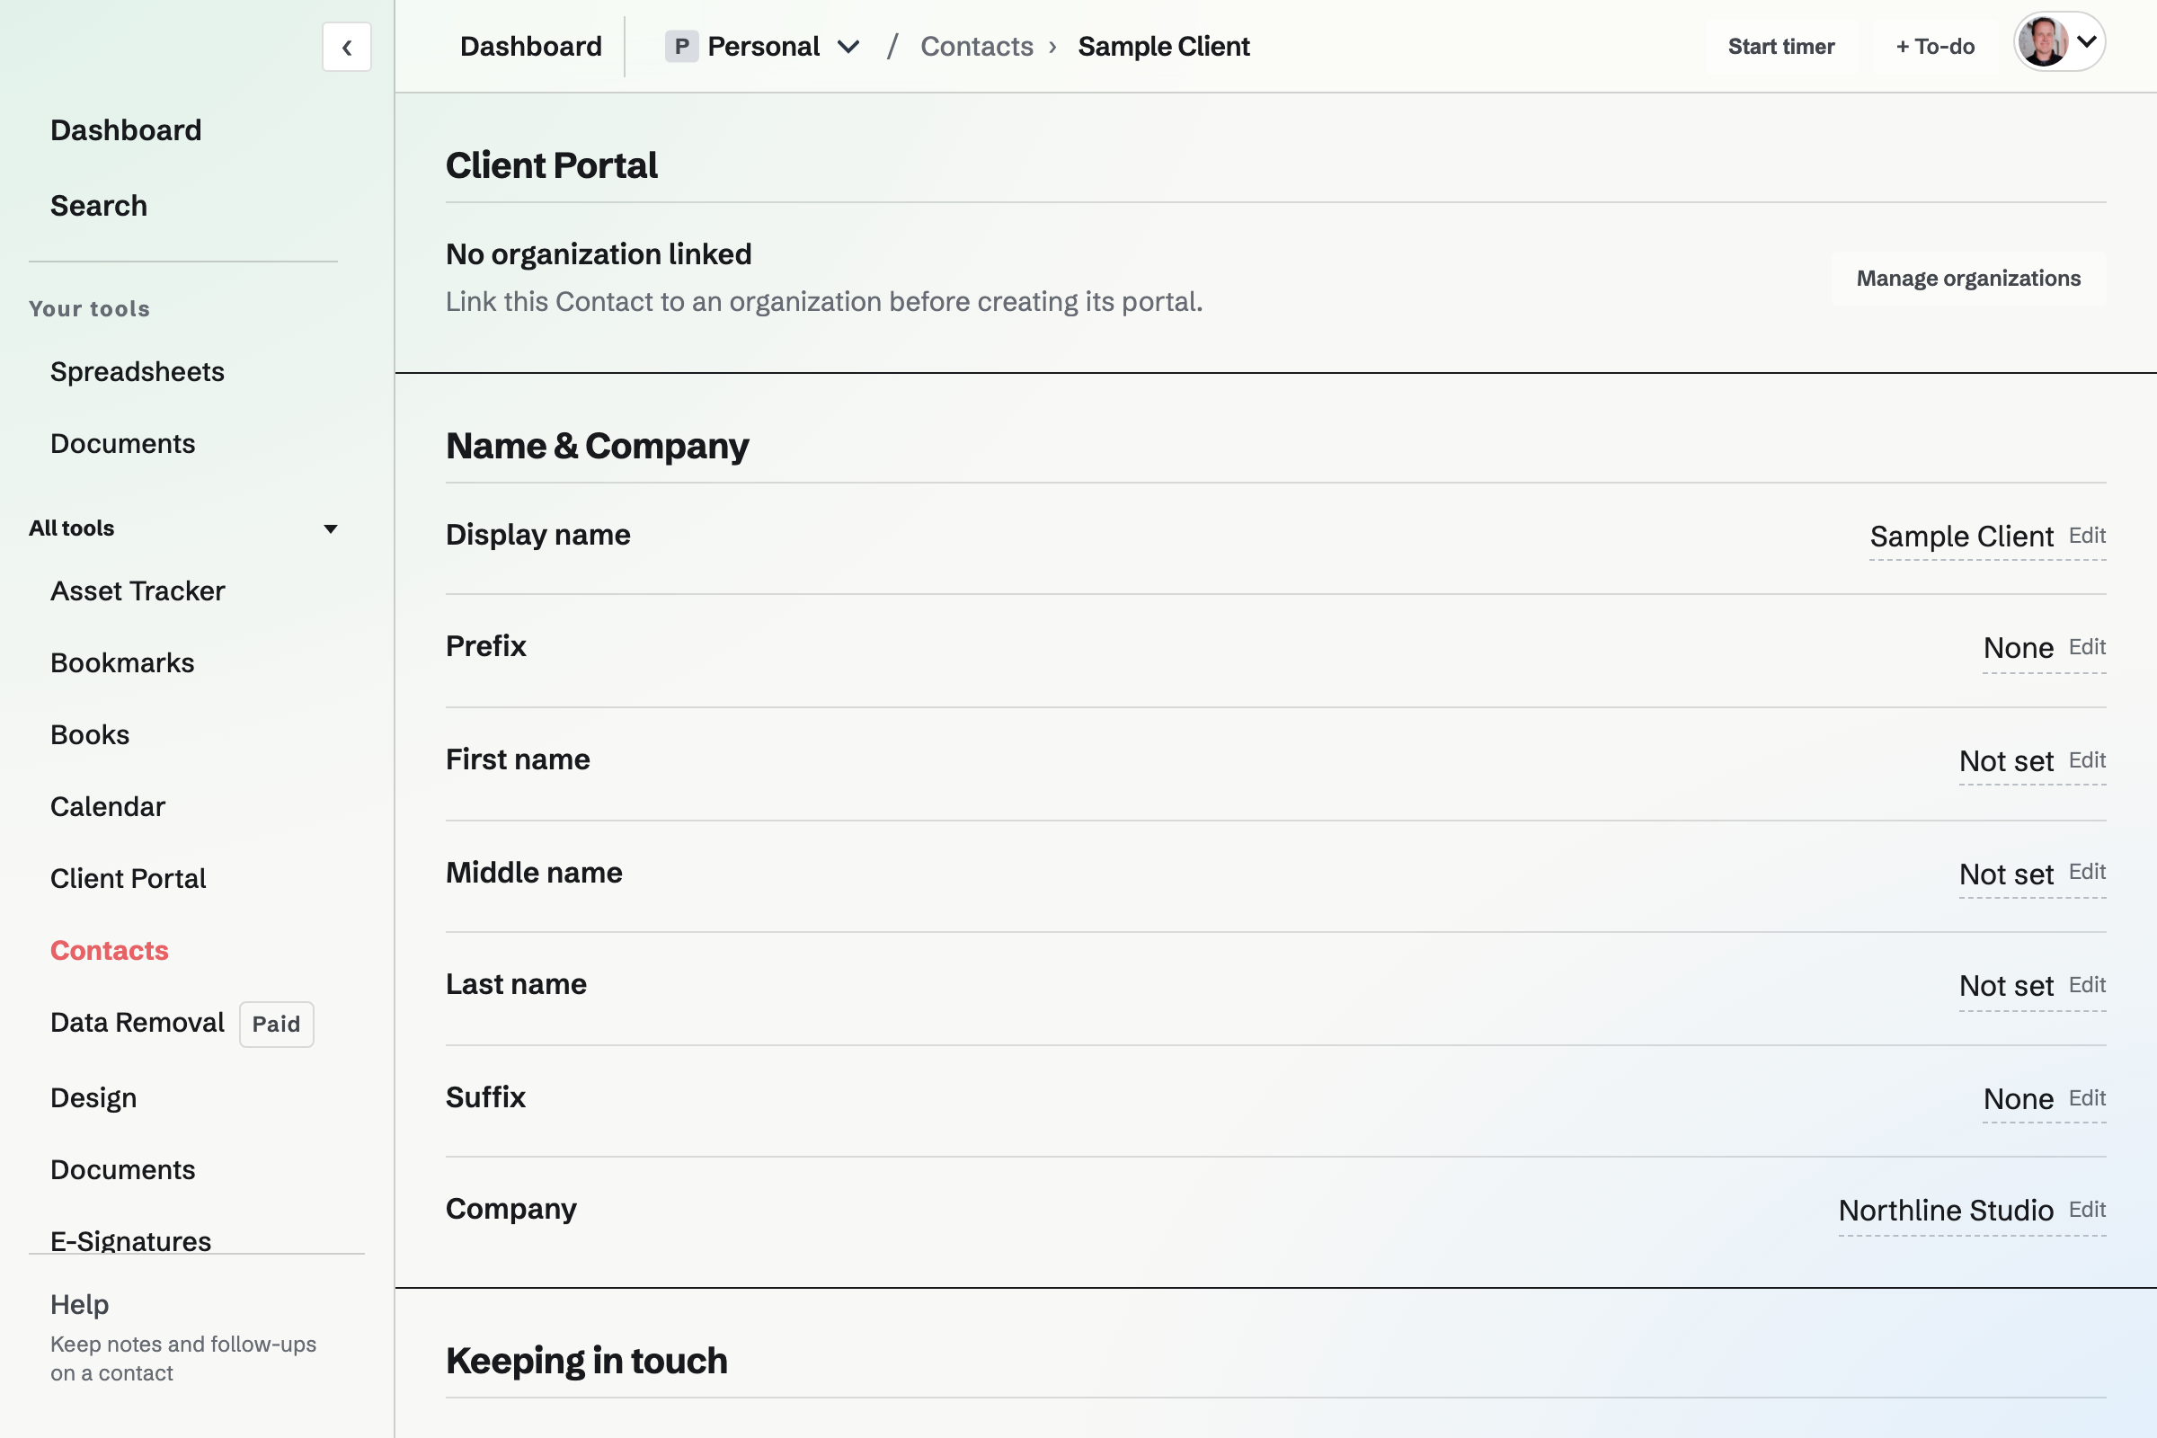Viewport: 2157px width, 1438px height.
Task: Click the Sample Client display name value
Action: (x=1962, y=537)
